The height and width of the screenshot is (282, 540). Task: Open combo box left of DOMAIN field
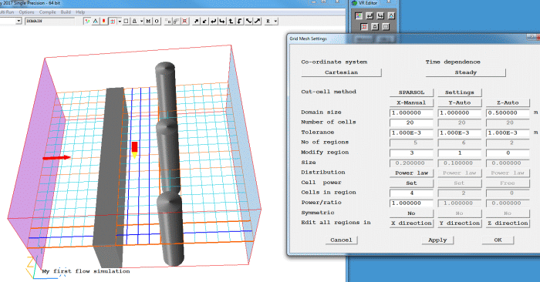[19, 22]
